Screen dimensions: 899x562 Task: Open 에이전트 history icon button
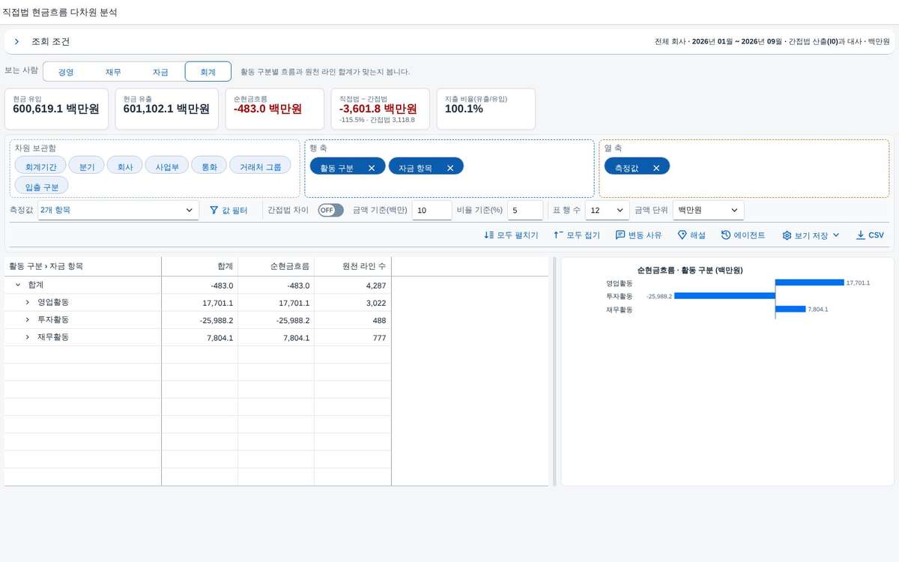click(743, 235)
